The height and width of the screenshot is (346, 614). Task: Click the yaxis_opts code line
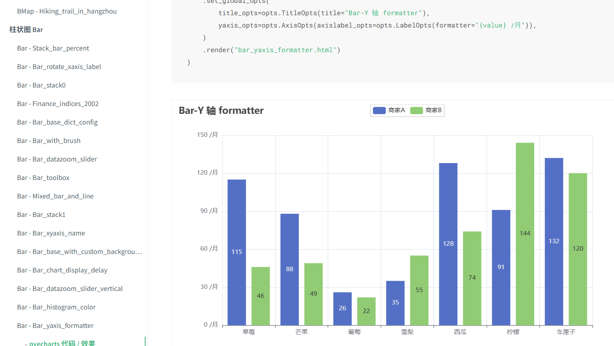pos(378,25)
